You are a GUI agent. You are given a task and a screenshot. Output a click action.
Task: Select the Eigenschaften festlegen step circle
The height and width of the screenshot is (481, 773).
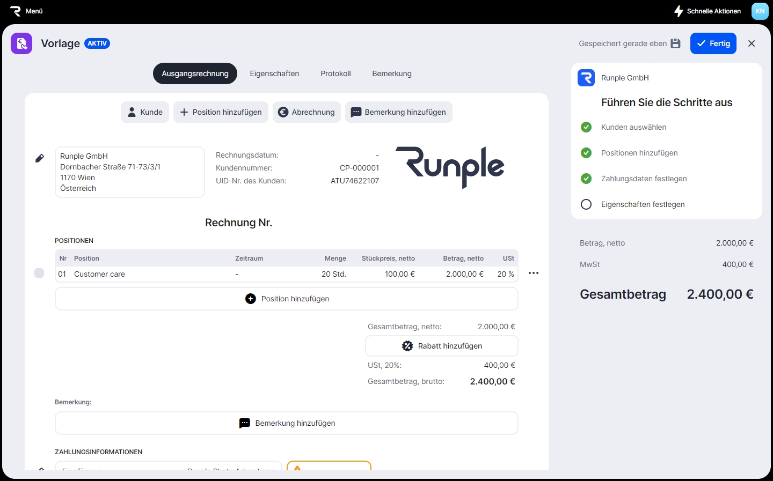(x=586, y=204)
